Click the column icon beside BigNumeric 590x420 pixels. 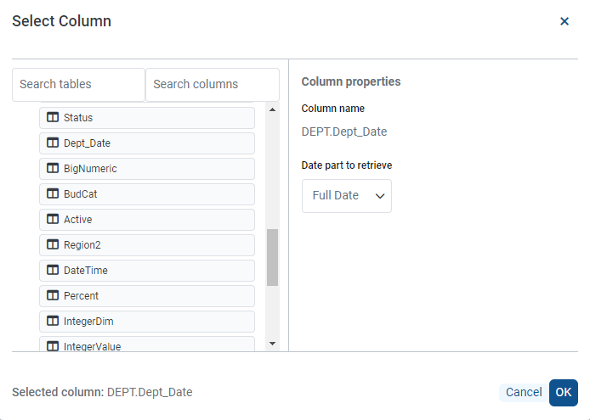click(53, 169)
